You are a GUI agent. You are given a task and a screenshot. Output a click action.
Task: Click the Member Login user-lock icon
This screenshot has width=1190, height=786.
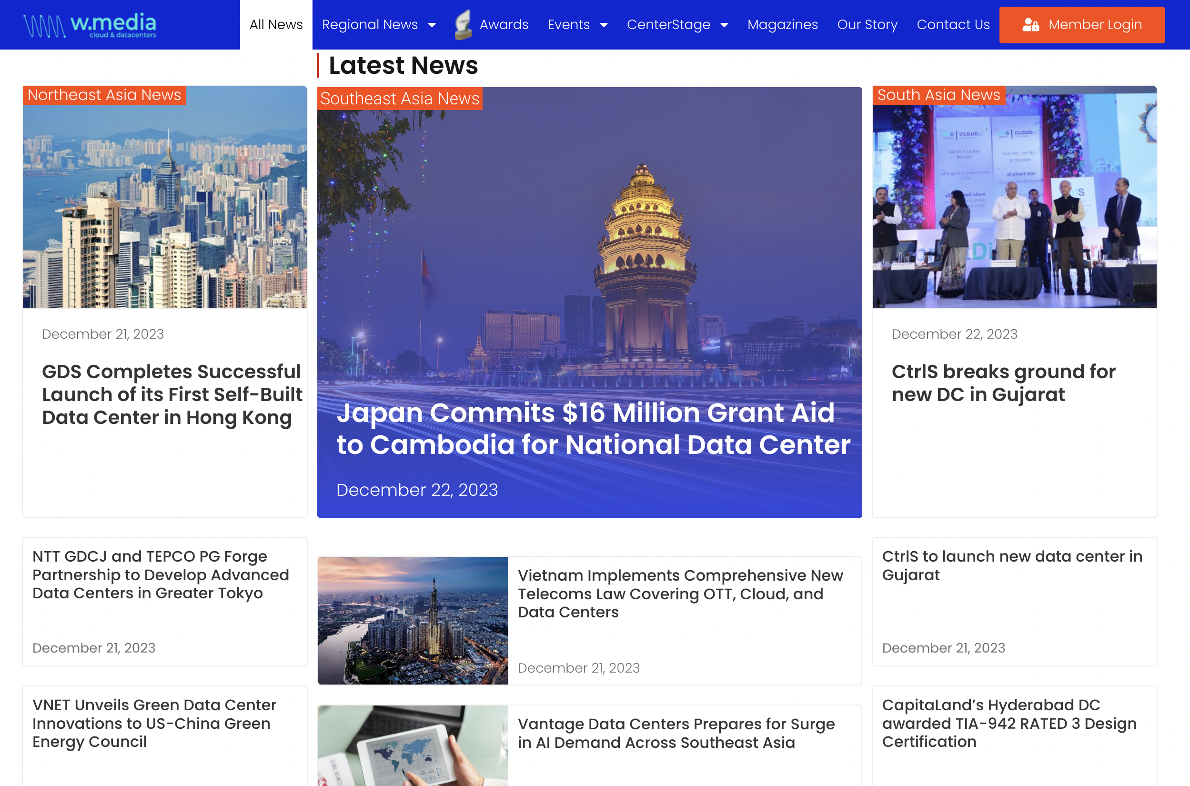tap(1030, 25)
